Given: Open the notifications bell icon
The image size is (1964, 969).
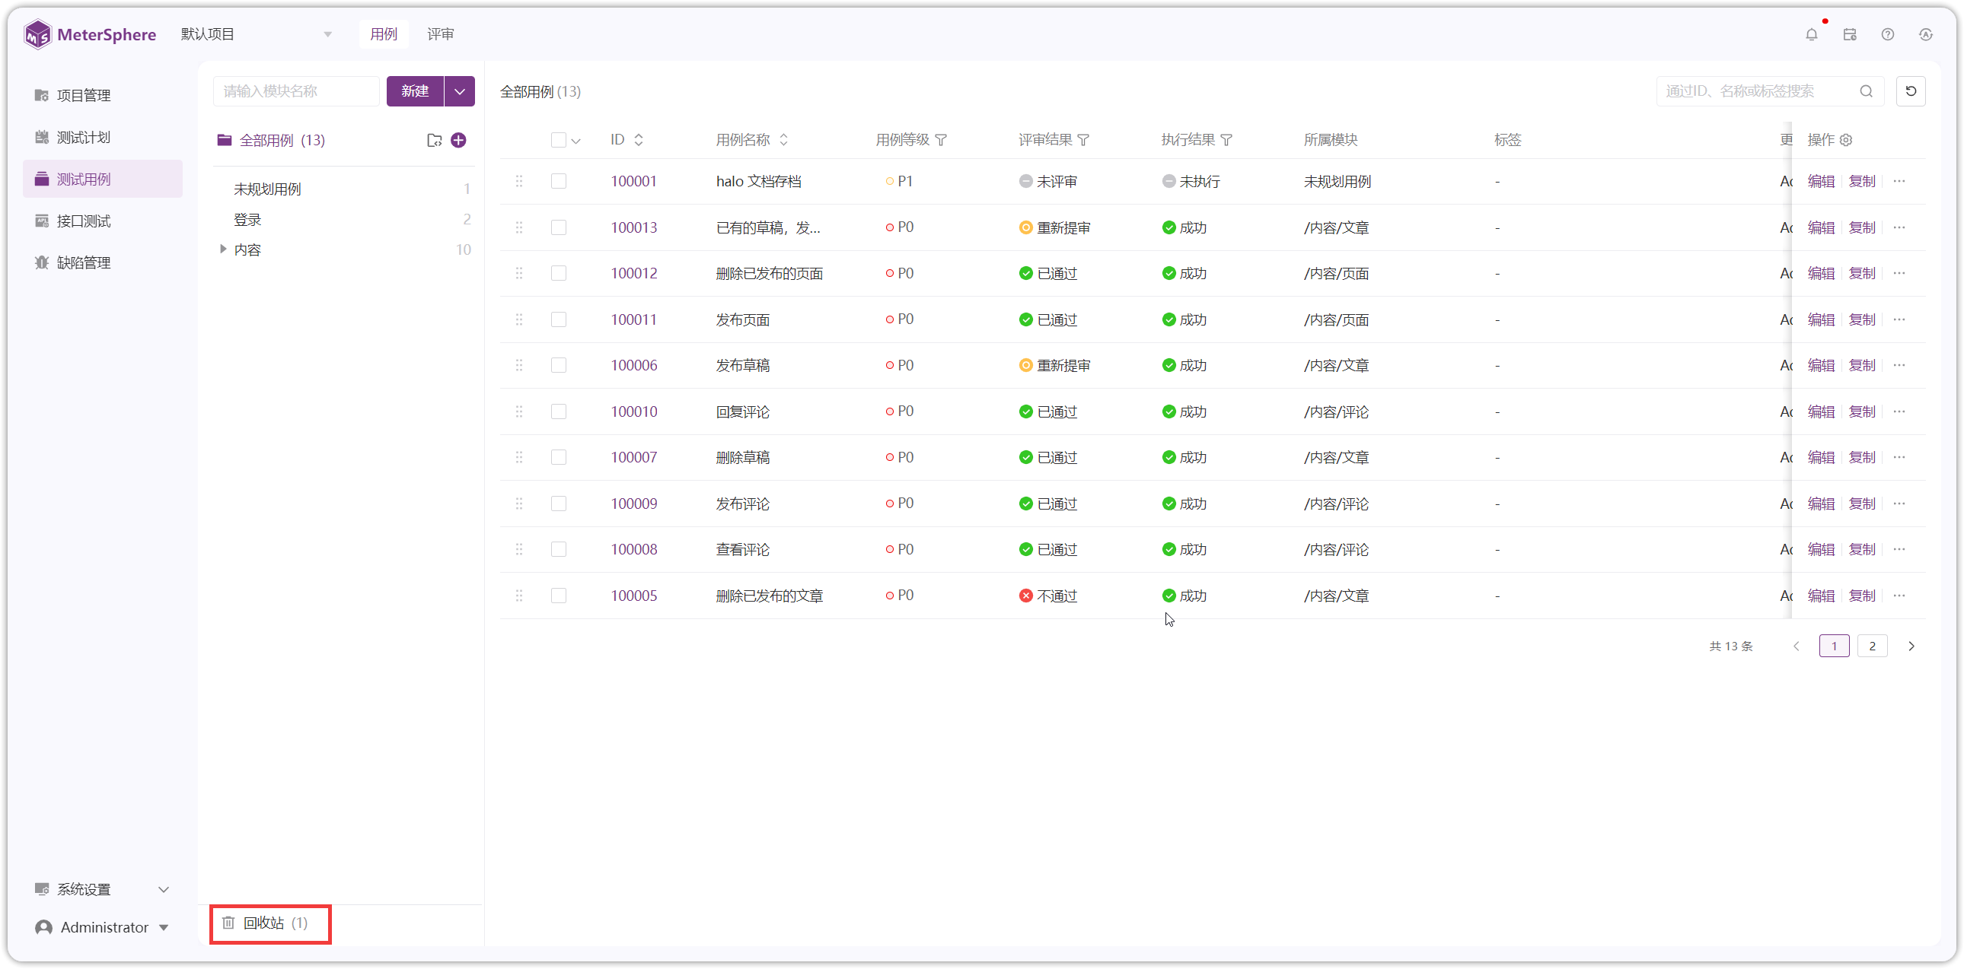Looking at the screenshot, I should 1812,34.
